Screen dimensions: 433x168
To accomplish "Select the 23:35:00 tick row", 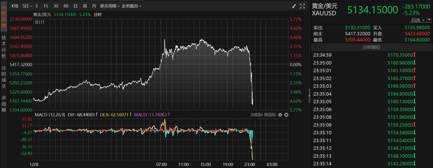I will coord(372,63).
